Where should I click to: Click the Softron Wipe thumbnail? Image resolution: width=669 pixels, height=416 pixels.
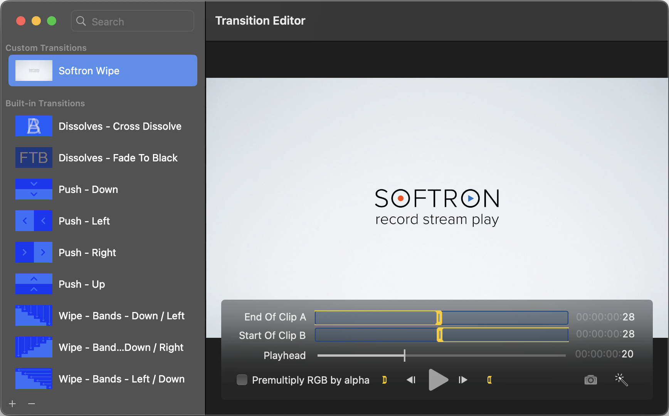pos(34,70)
